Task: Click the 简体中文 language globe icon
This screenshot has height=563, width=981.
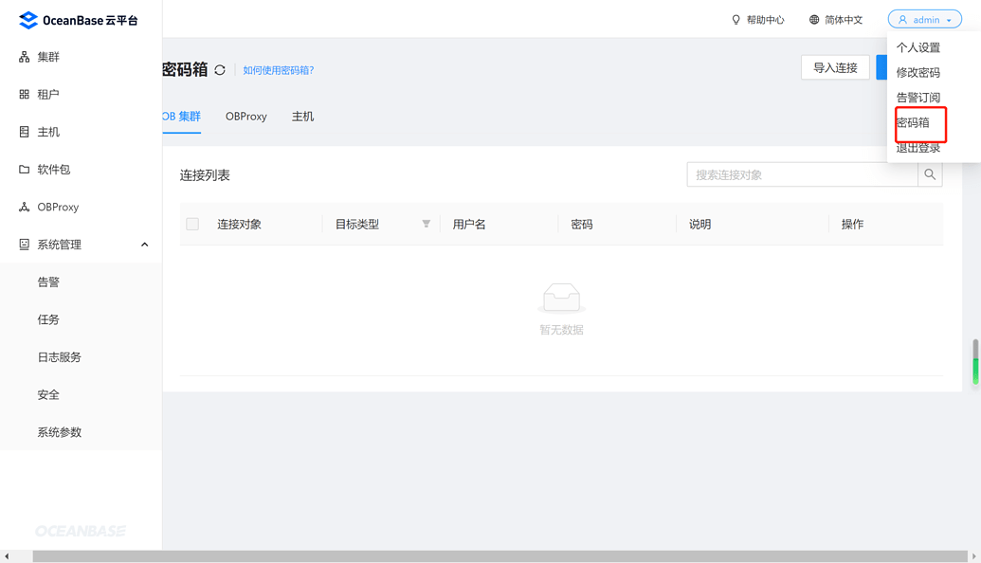Action: 812,19
